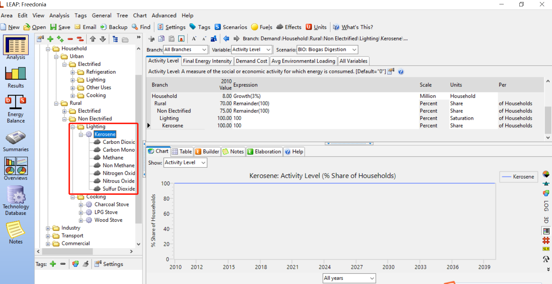Viewport: 552px width, 284px height.
Task: Click the green plus add-branch icon
Action: point(51,39)
